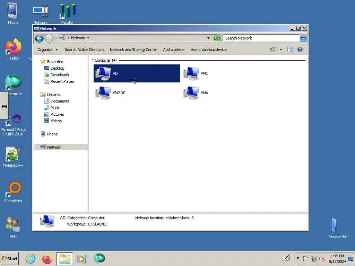Launch Internet Explorer from the taskbar
The width and height of the screenshot is (355, 266).
point(31,258)
